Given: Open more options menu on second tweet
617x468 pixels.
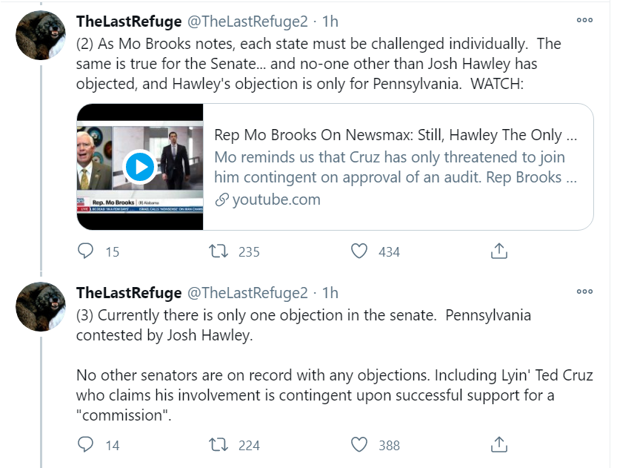Looking at the screenshot, I should 584,291.
